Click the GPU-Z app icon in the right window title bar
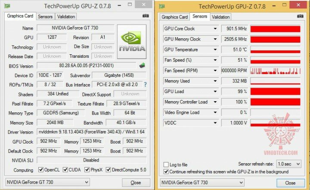310x190 pixels. (x=162, y=6)
